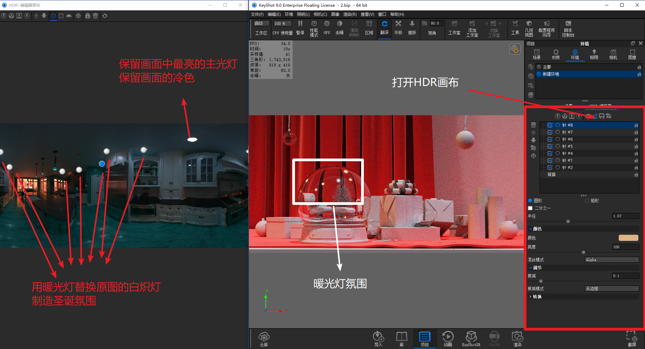Open the 衰减模式 从边缘 dropdown
This screenshot has height=349, width=645.
click(612, 289)
